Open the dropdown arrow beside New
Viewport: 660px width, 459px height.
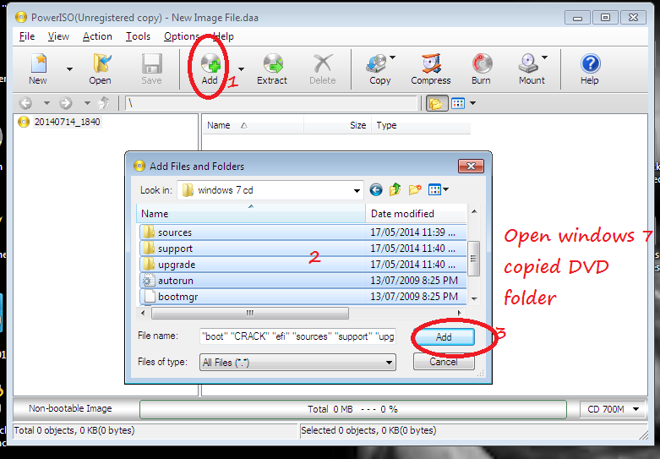click(69, 69)
